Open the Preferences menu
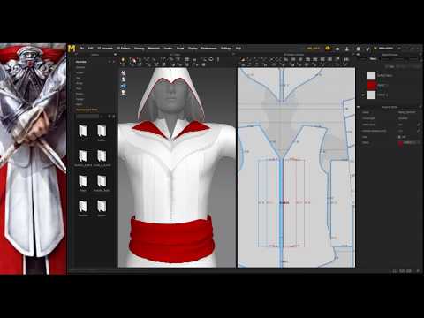The image size is (424, 318). [209, 49]
